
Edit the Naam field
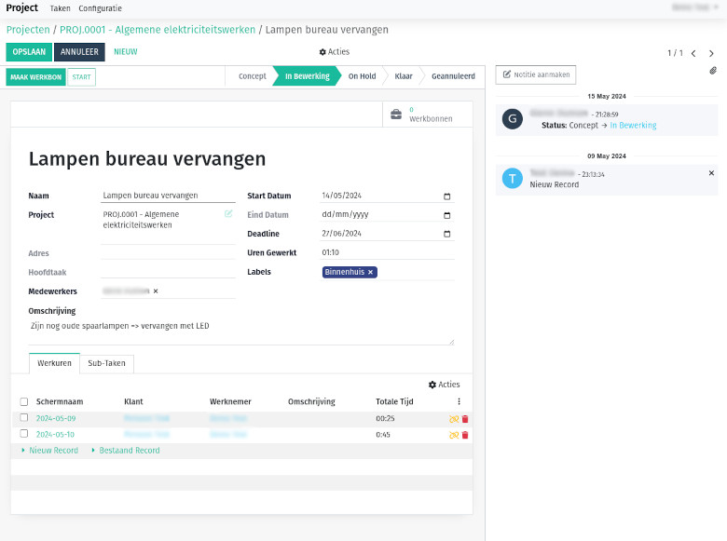coord(168,196)
